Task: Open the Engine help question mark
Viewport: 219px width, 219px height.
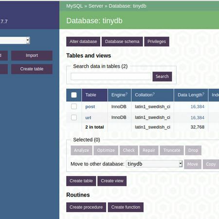Action: click(x=127, y=94)
